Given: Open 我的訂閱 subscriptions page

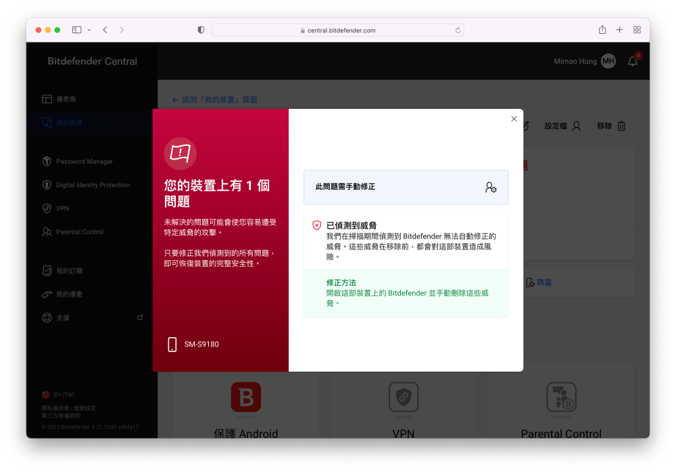Looking at the screenshot, I should (69, 271).
